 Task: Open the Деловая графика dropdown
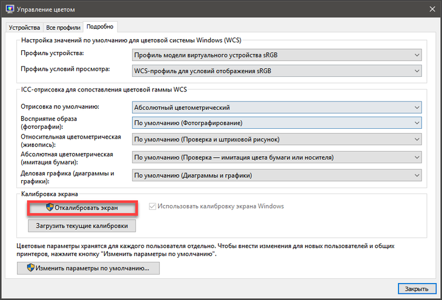coord(277,175)
